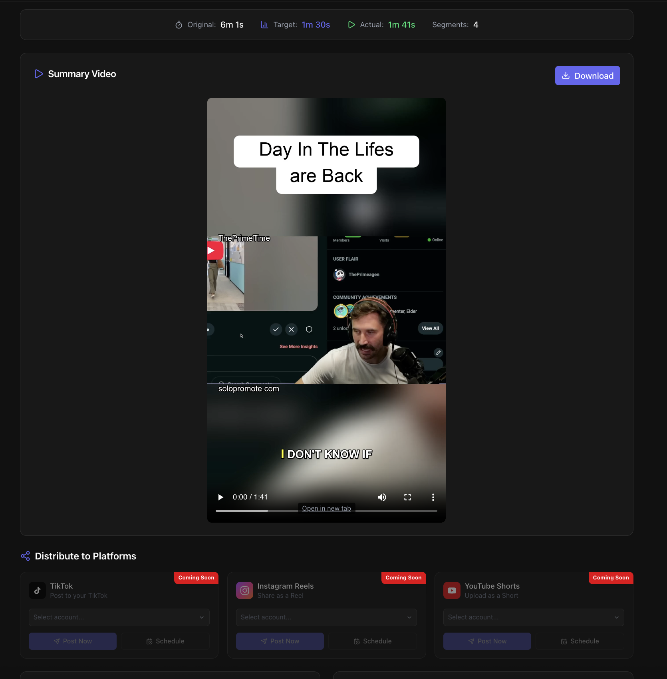Click the YouTube Shorts logo icon
Screen dimensions: 667x679
pos(451,590)
